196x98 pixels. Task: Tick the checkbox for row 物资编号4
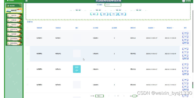(x=27, y=85)
